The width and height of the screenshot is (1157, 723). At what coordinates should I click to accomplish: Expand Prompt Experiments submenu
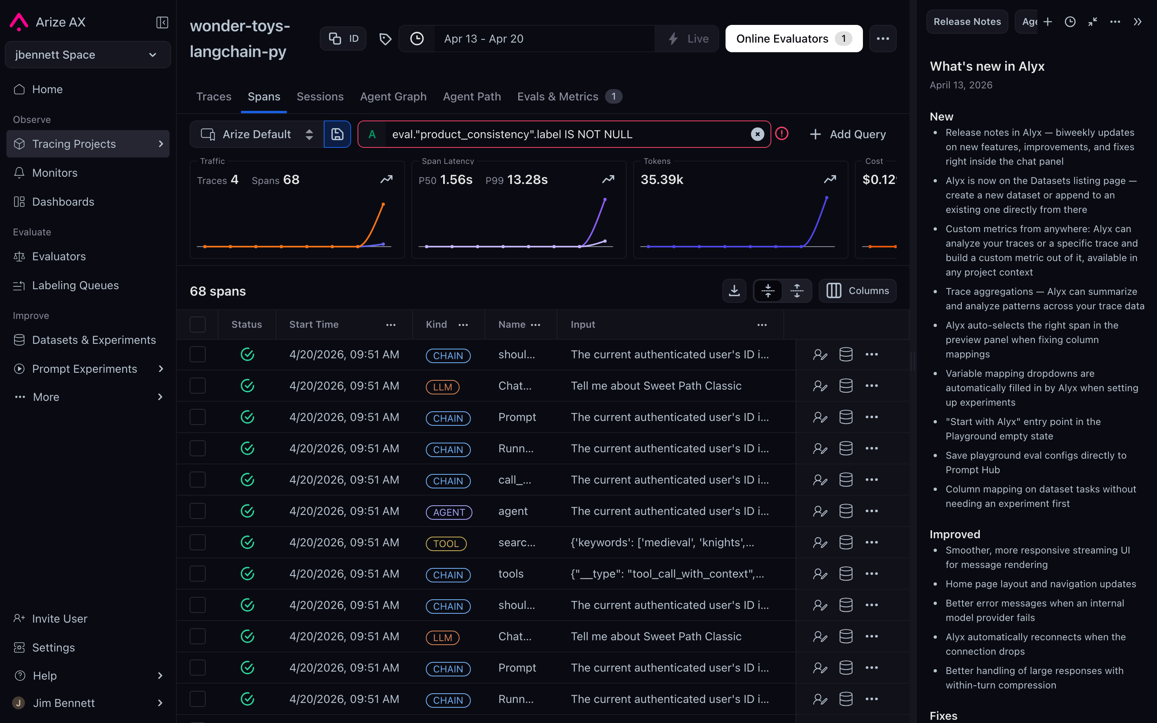[161, 369]
